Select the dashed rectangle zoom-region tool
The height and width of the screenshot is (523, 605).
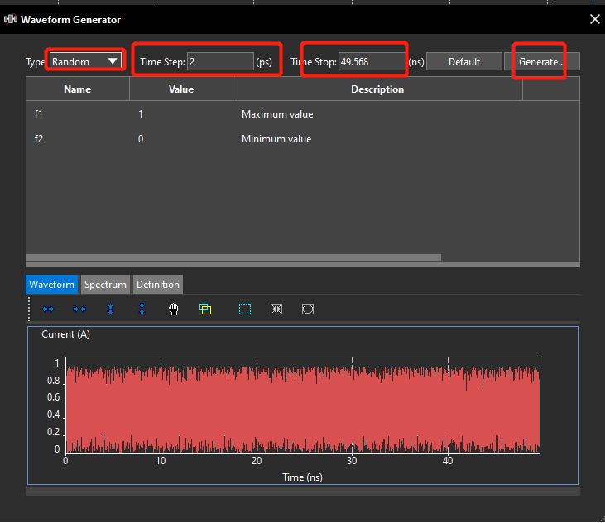[x=245, y=309]
